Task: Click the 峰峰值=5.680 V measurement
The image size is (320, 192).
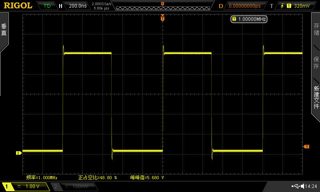Action: [x=147, y=178]
